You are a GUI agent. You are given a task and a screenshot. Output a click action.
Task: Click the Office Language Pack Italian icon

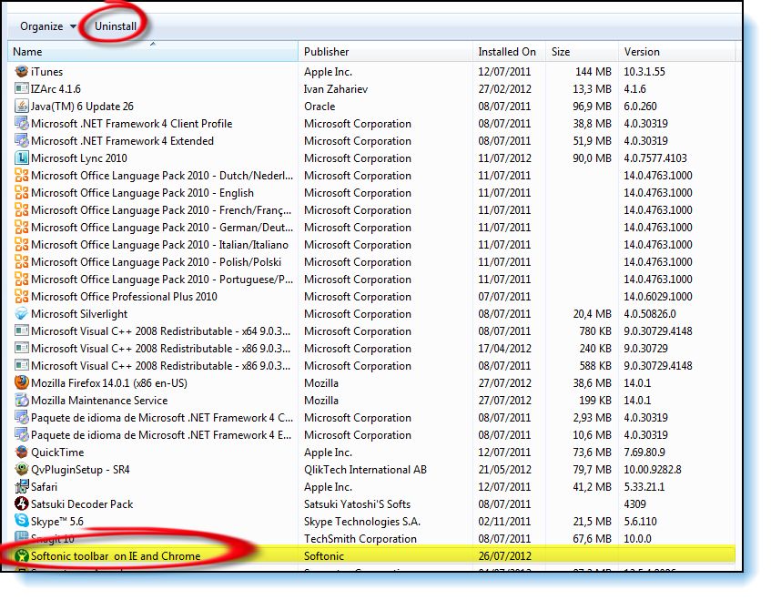tap(22, 244)
